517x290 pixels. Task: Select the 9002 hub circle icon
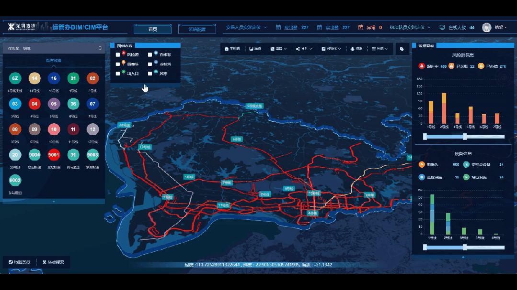pyautogui.click(x=15, y=180)
